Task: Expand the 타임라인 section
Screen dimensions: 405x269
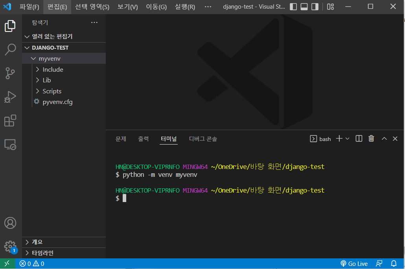Action: click(x=64, y=253)
